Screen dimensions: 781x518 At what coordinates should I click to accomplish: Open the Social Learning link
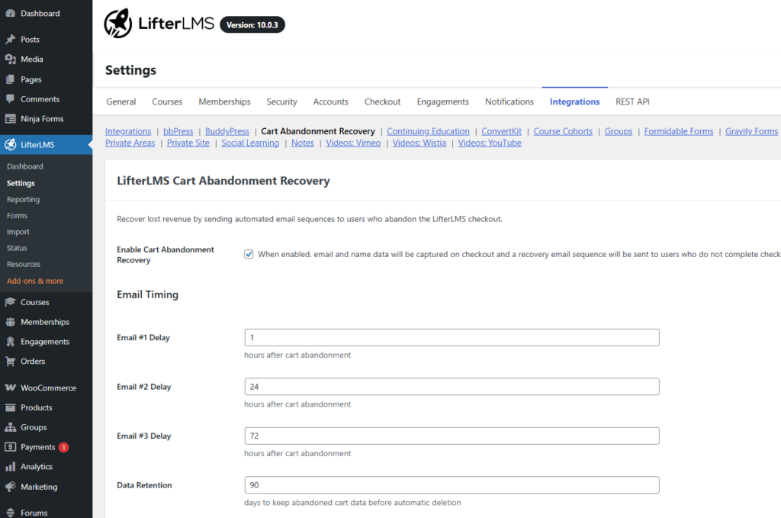tap(250, 143)
